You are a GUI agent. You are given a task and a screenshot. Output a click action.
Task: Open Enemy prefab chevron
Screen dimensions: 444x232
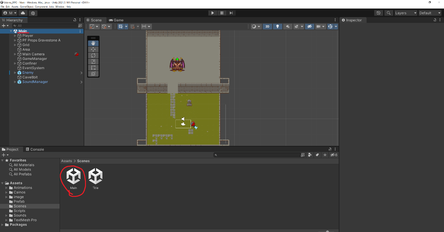click(81, 73)
